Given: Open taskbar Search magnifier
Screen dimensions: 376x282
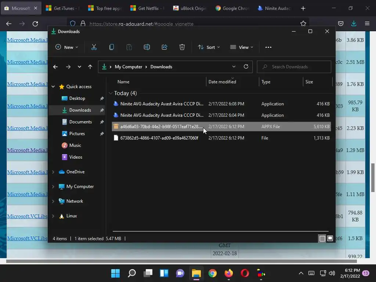Looking at the screenshot, I should pyautogui.click(x=132, y=273).
